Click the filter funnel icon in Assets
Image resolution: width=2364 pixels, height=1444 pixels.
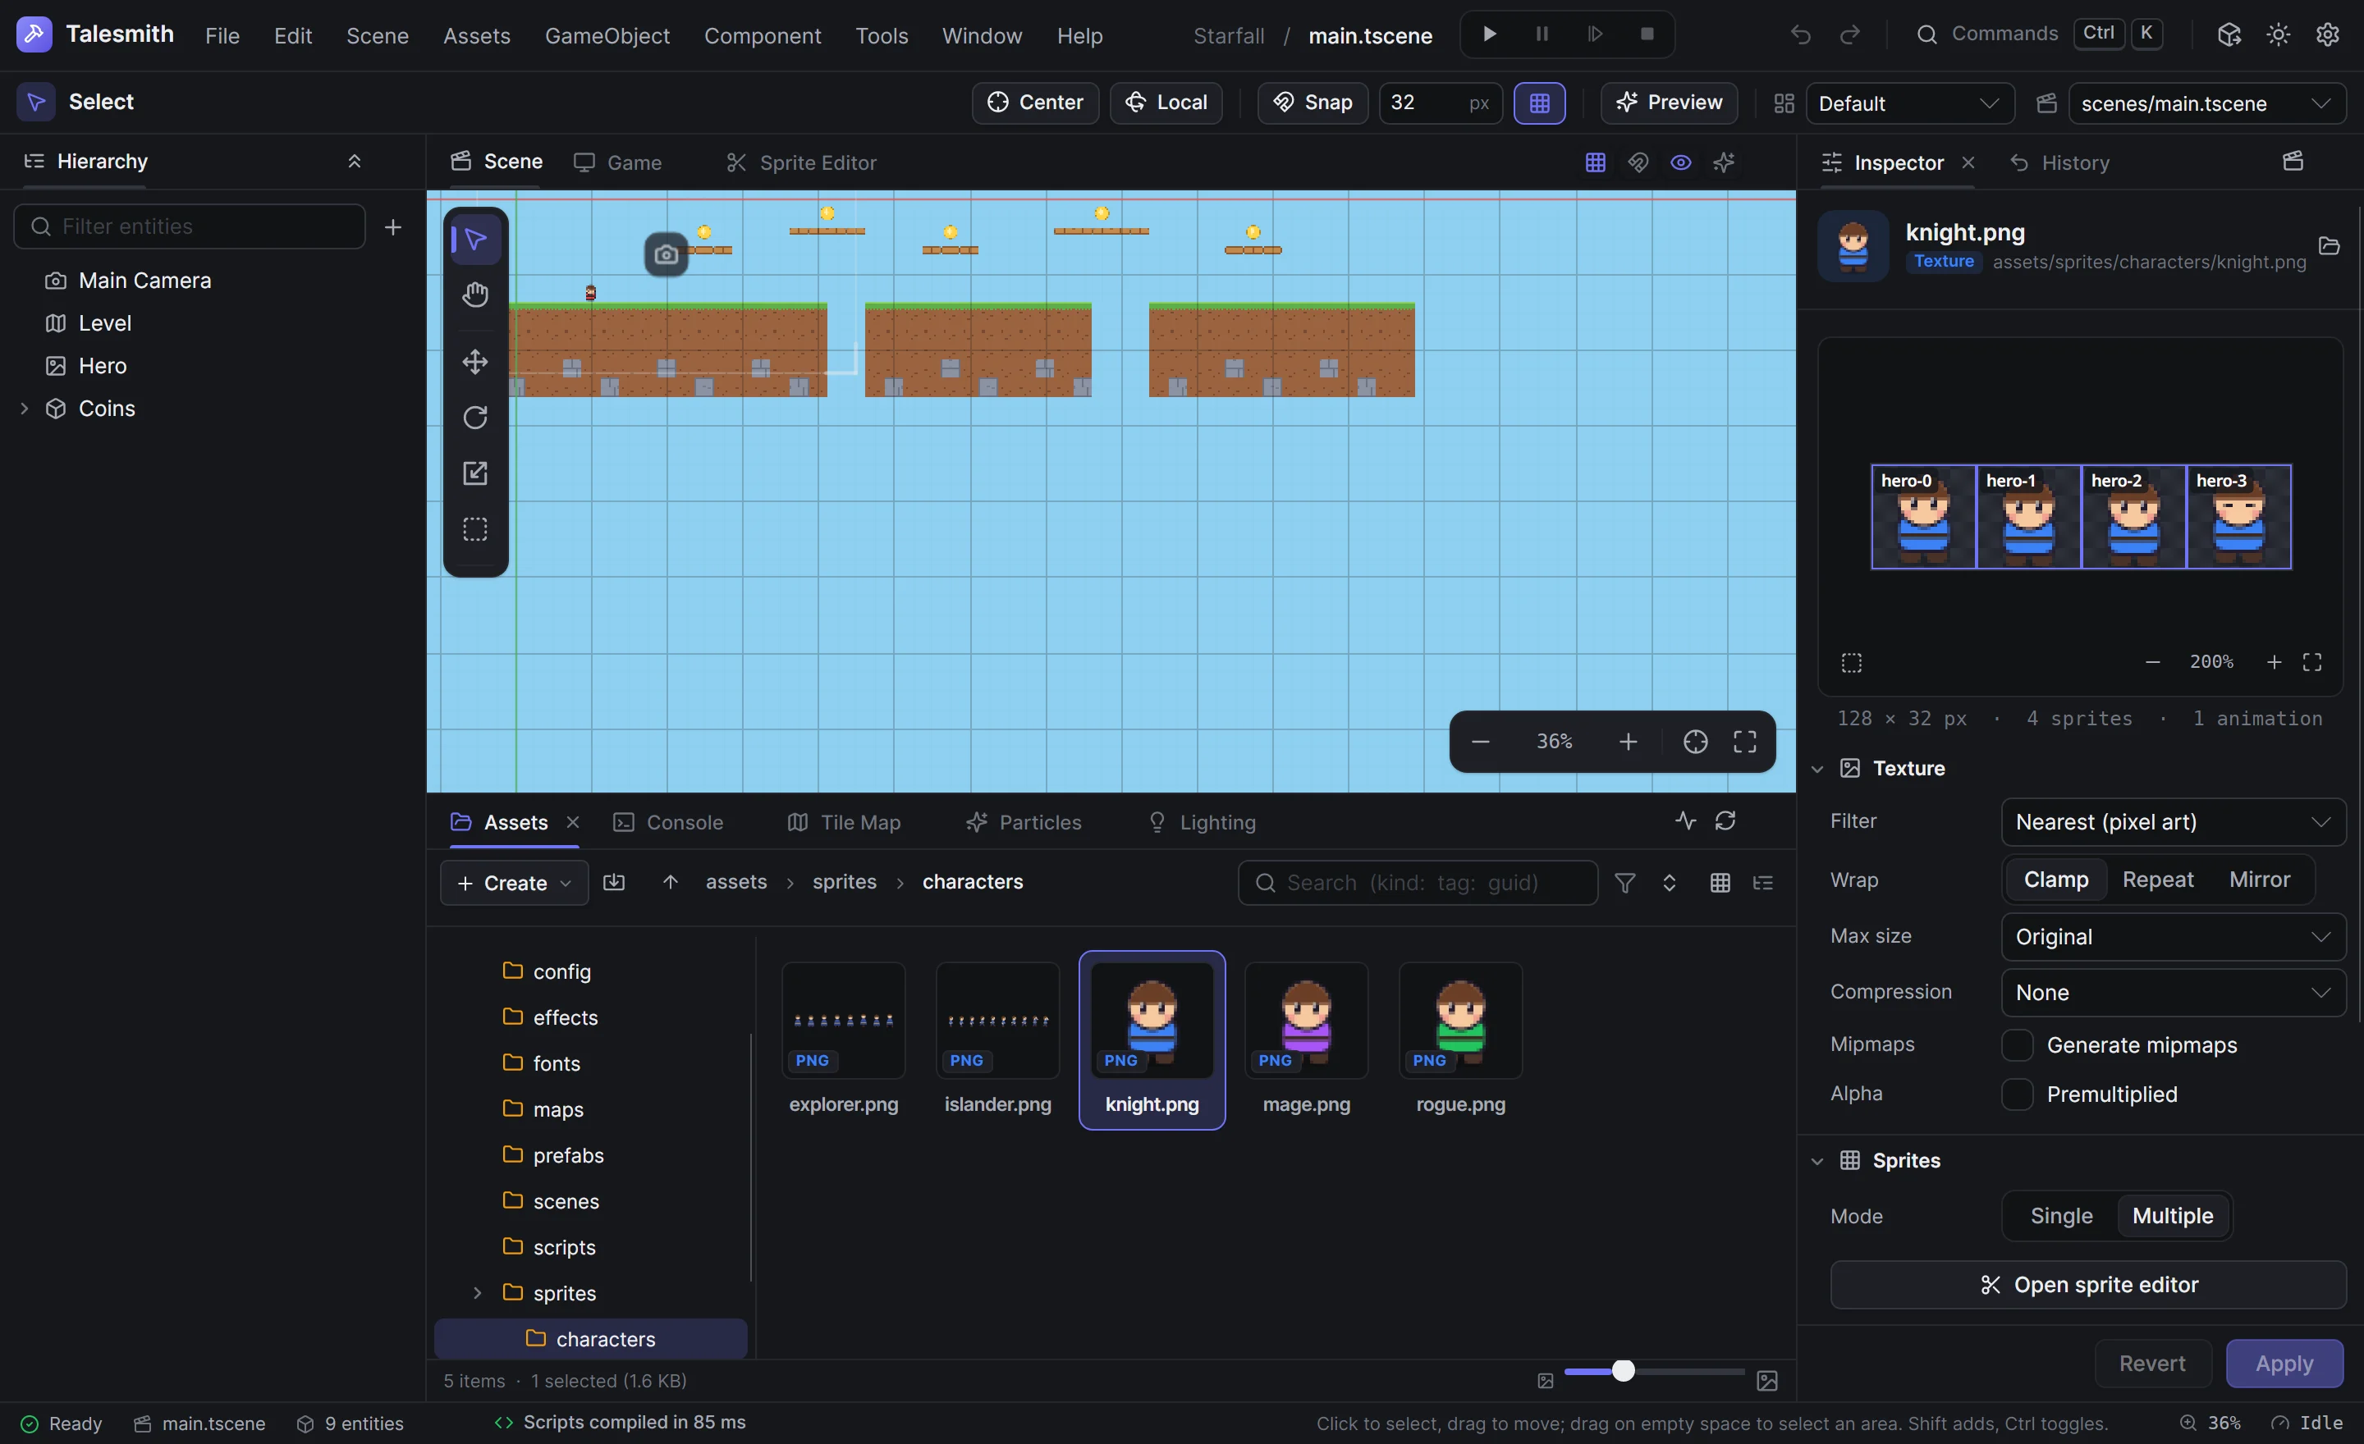click(1624, 882)
